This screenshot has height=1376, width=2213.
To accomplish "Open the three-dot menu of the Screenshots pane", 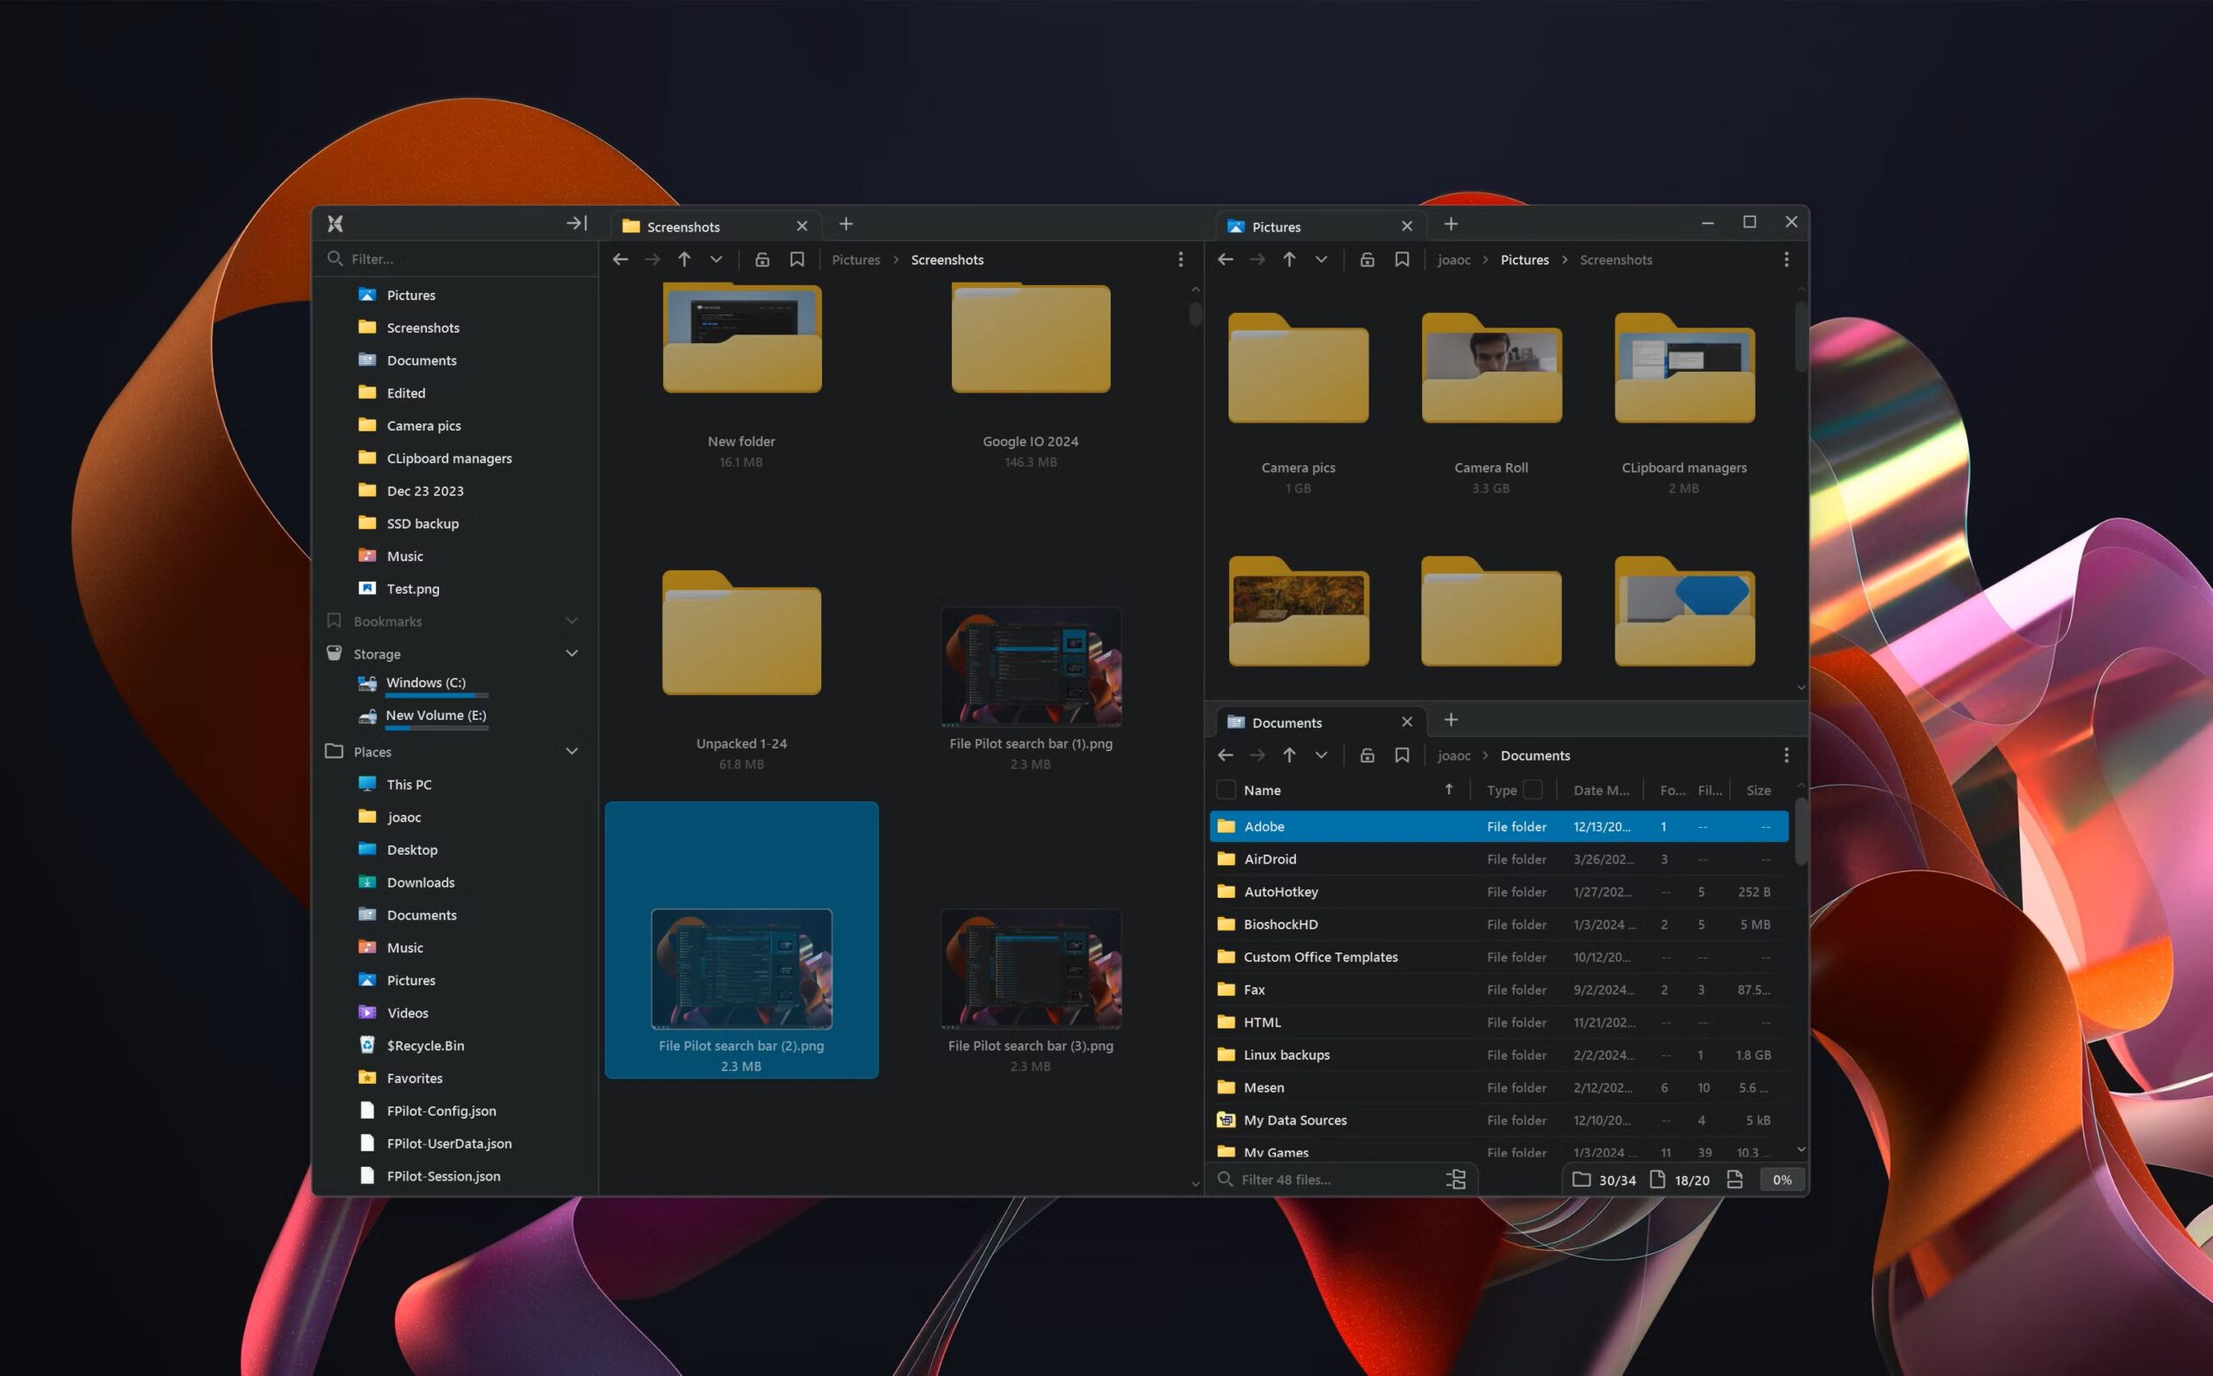I will click(1180, 259).
